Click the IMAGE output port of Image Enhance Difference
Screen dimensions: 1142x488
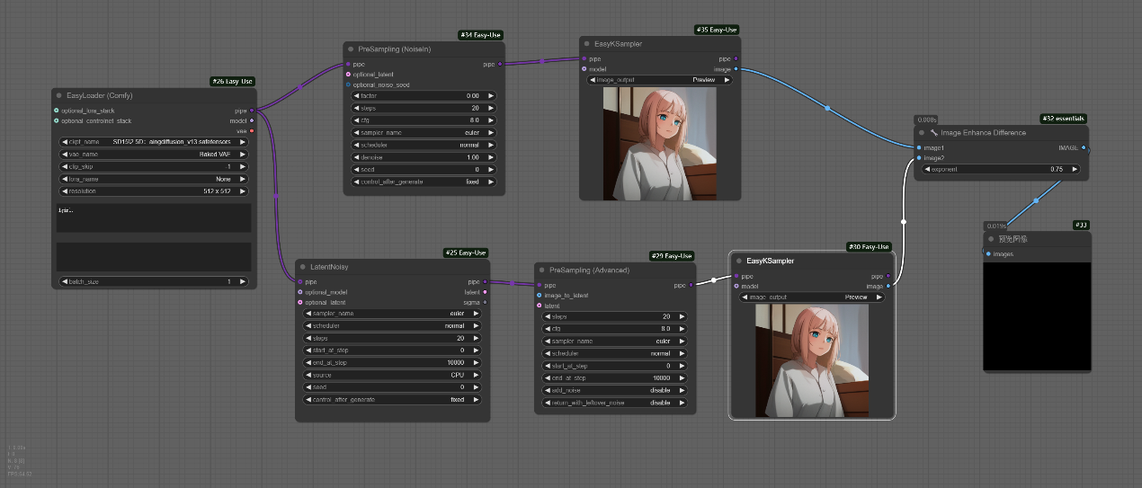[1083, 147]
